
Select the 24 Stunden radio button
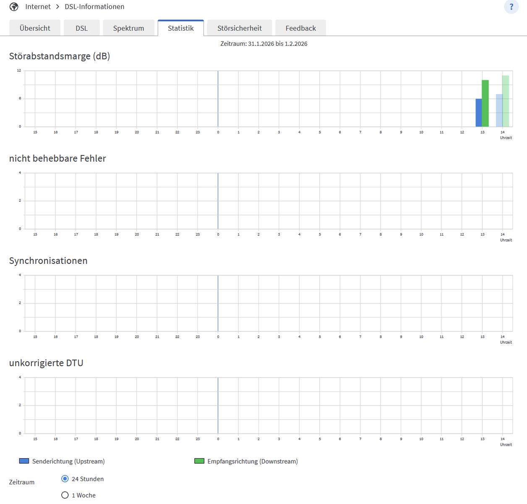tap(65, 479)
